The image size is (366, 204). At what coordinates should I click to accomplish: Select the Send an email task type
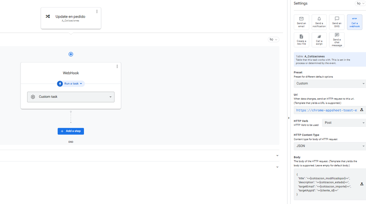[x=302, y=22]
